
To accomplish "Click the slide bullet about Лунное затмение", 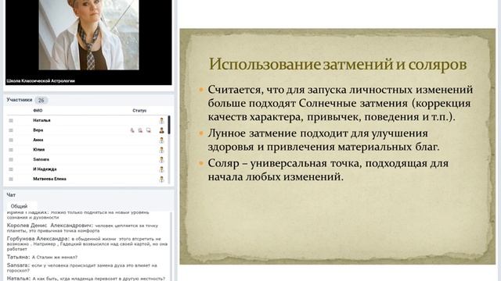I will click(323, 140).
